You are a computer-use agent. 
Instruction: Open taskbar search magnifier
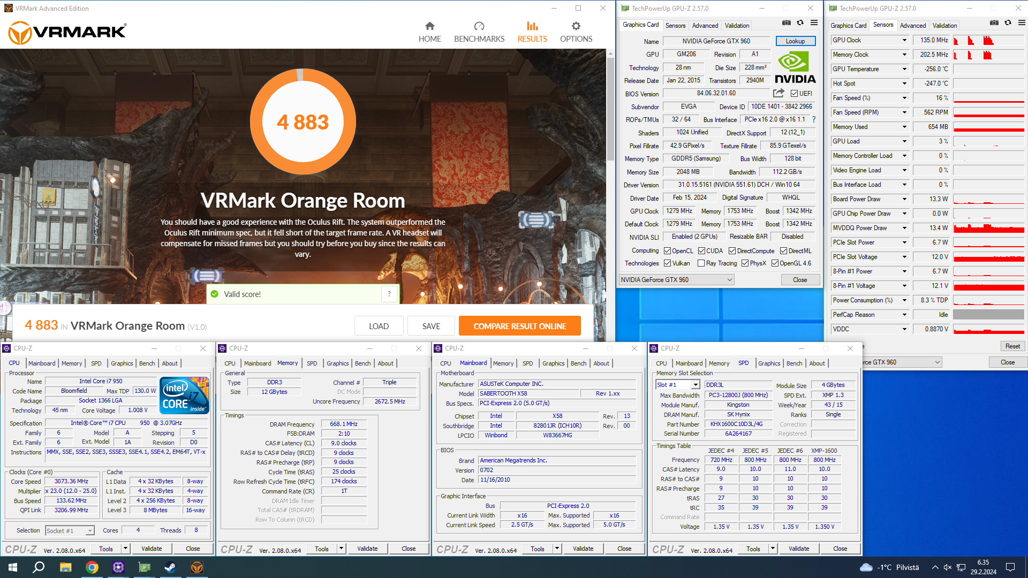click(39, 567)
